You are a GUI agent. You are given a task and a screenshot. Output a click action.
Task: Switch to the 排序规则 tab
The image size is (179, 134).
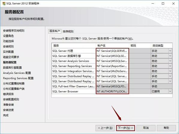coord(68,31)
